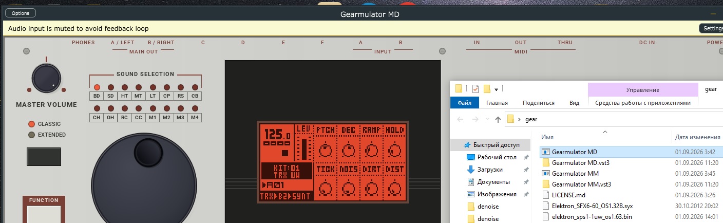This screenshot has height=223, width=723.
Task: Click the pin icon next to Рабочий стол
Action: [x=526, y=157]
